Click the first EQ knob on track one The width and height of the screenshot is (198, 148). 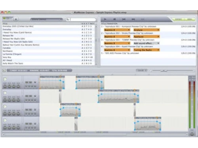coord(5,86)
